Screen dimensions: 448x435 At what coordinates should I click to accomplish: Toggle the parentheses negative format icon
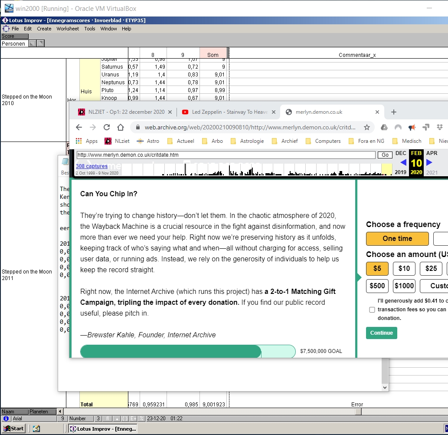(125, 419)
